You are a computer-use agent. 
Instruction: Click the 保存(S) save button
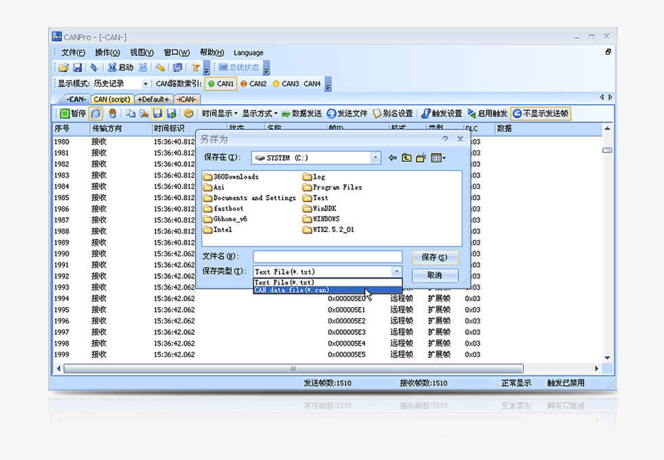pos(434,258)
